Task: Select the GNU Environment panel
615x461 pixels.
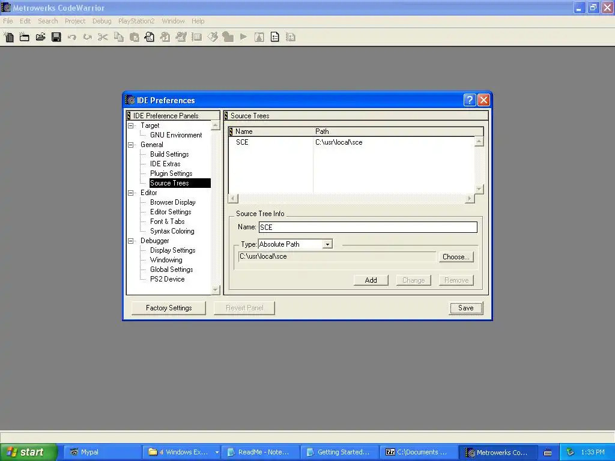Action: click(176, 135)
